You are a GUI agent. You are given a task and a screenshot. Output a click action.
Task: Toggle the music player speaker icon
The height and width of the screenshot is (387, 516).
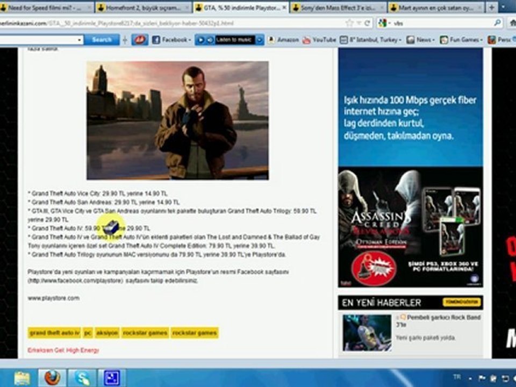[x=210, y=40]
